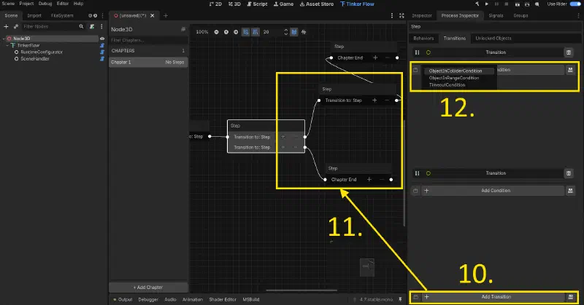The image size is (584, 305).
Task: Click the 4.7.stable.mono version label
Action: pyautogui.click(x=376, y=299)
